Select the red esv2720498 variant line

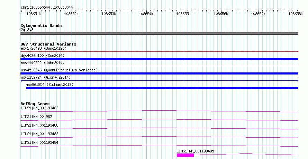[159, 52]
